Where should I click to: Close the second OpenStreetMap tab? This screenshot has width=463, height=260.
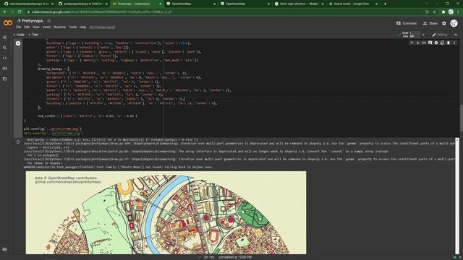pyautogui.click(x=268, y=4)
